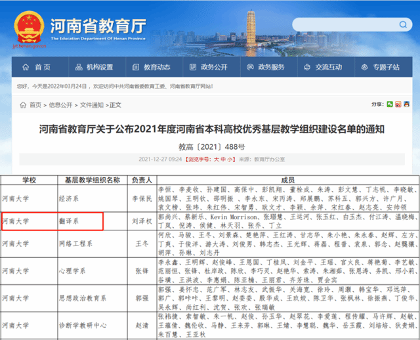Set font size to 大
The width and height of the screenshot is (420, 340).
(216, 159)
